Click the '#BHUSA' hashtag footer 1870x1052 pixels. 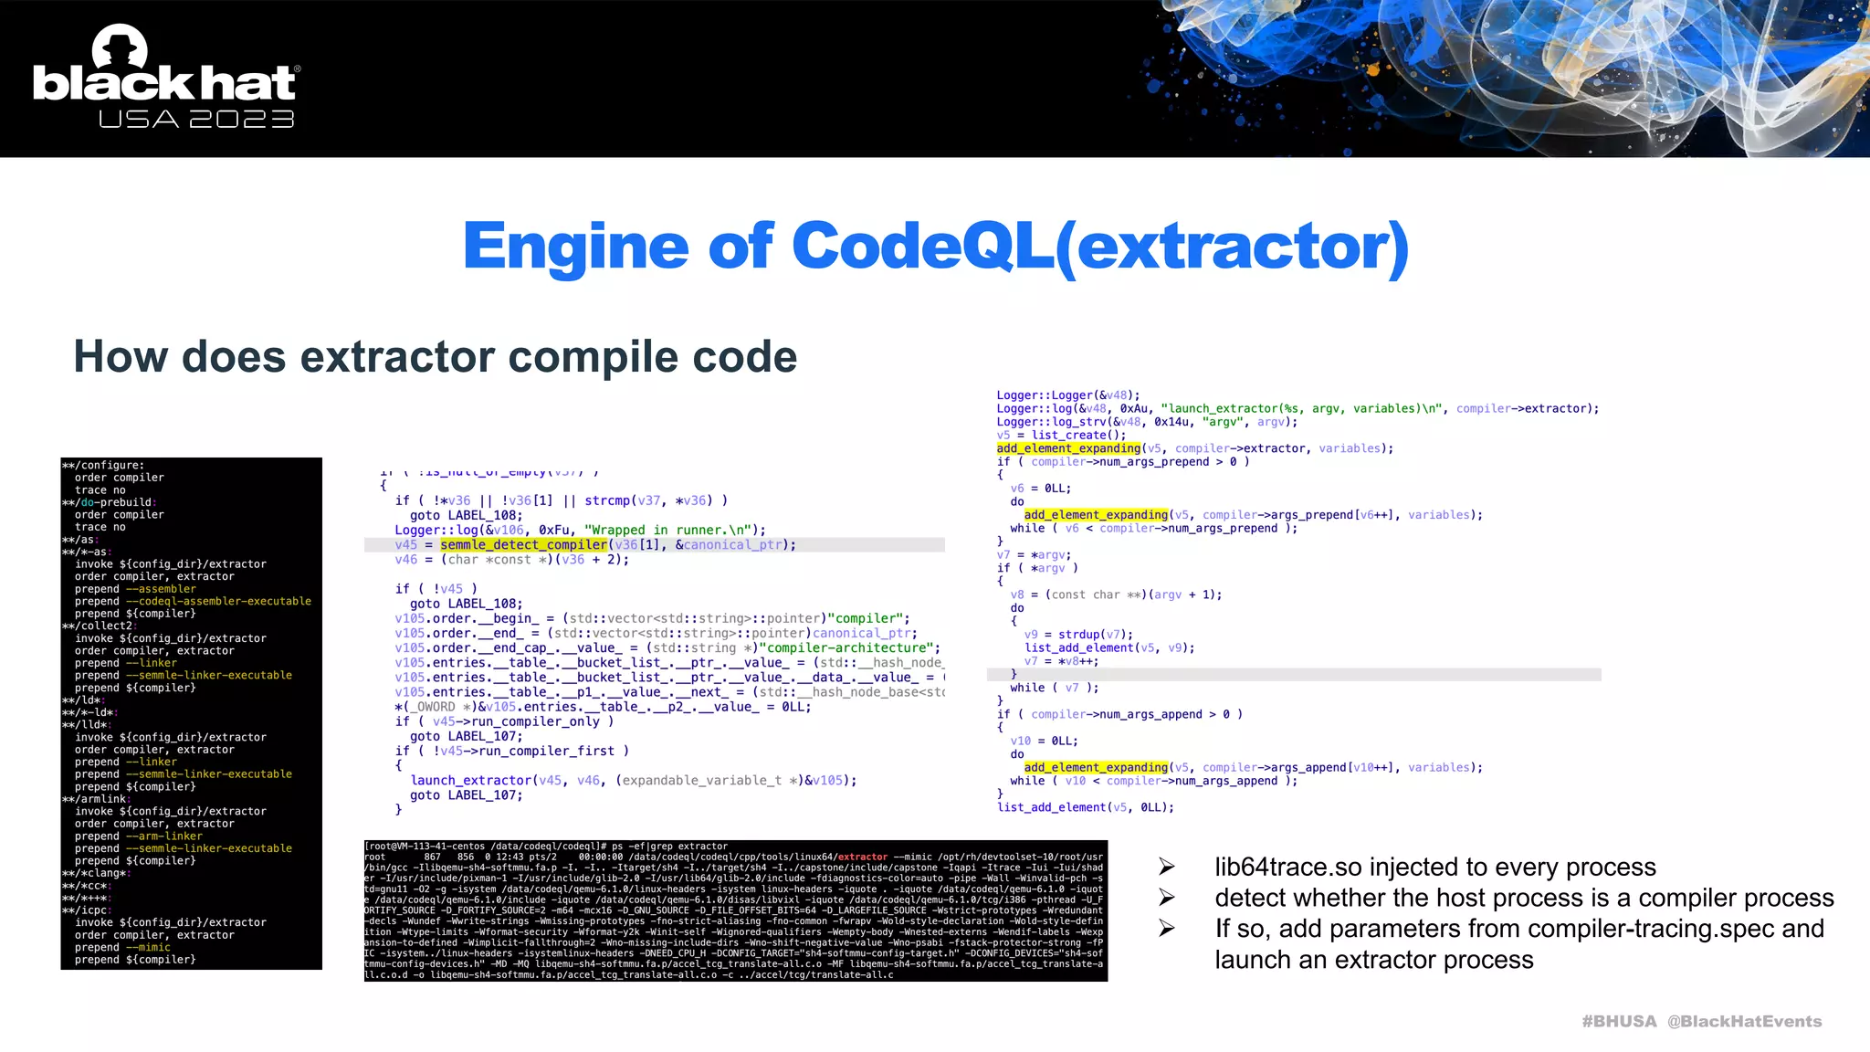[x=1619, y=1021]
